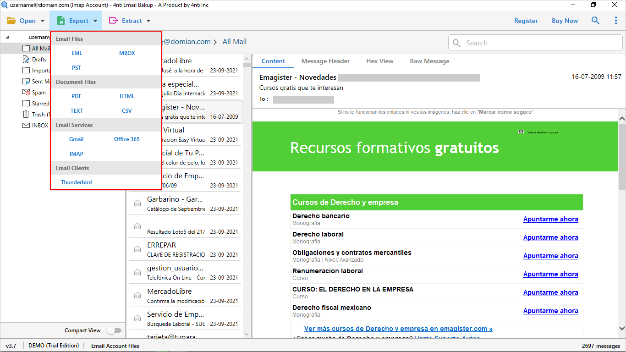626x352 pixels.
Task: Export to Gmail service
Action: [x=77, y=139]
